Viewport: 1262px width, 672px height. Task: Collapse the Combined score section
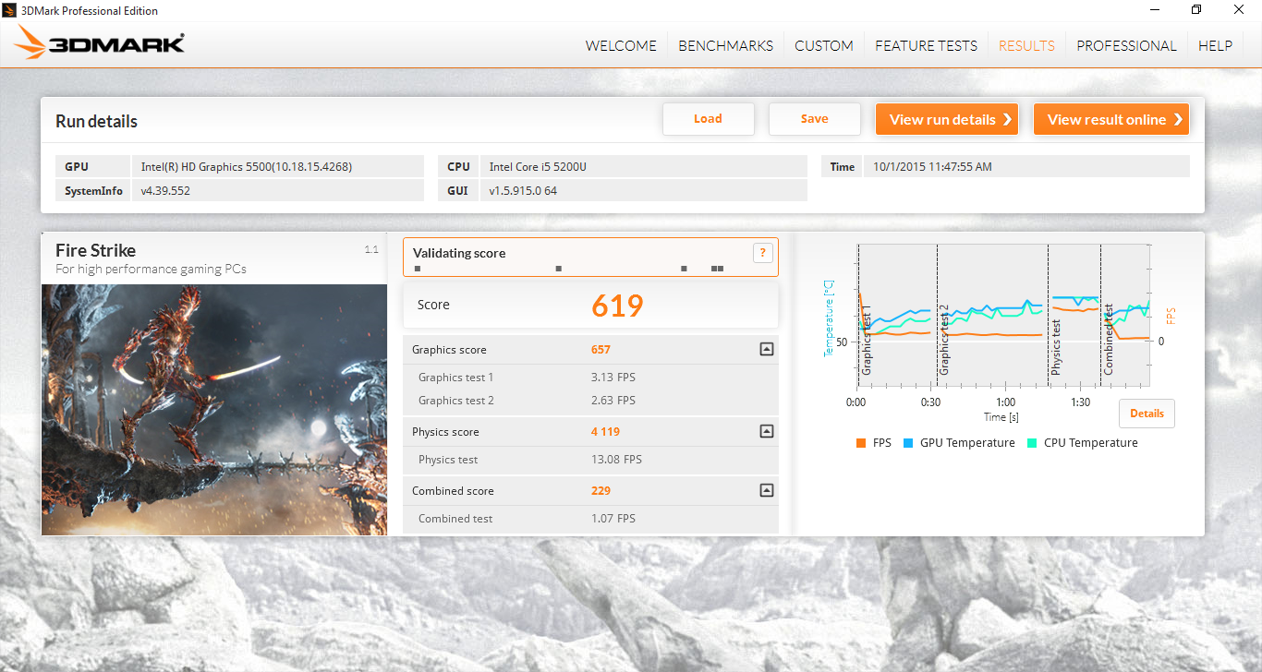click(x=766, y=491)
